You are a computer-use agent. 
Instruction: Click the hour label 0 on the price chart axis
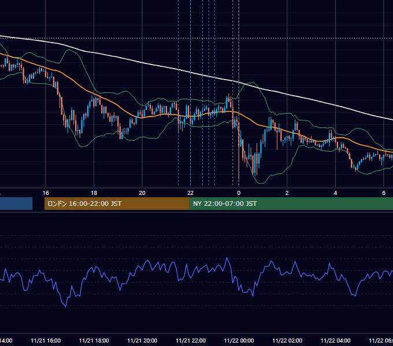click(x=239, y=193)
